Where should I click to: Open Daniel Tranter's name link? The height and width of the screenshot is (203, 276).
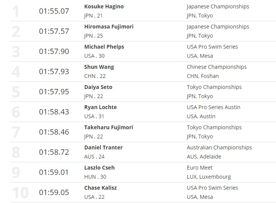click(103, 147)
